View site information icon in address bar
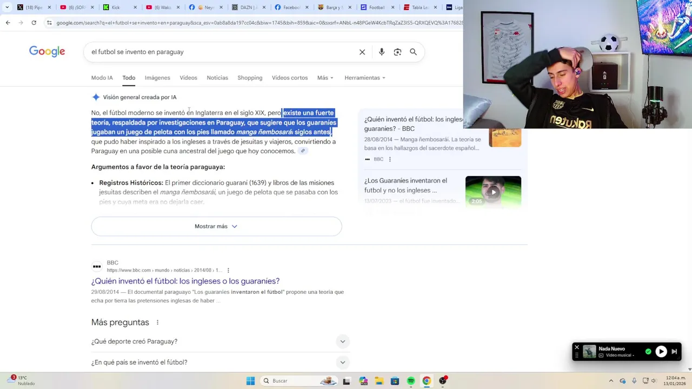Image resolution: width=692 pixels, height=389 pixels. coord(49,23)
